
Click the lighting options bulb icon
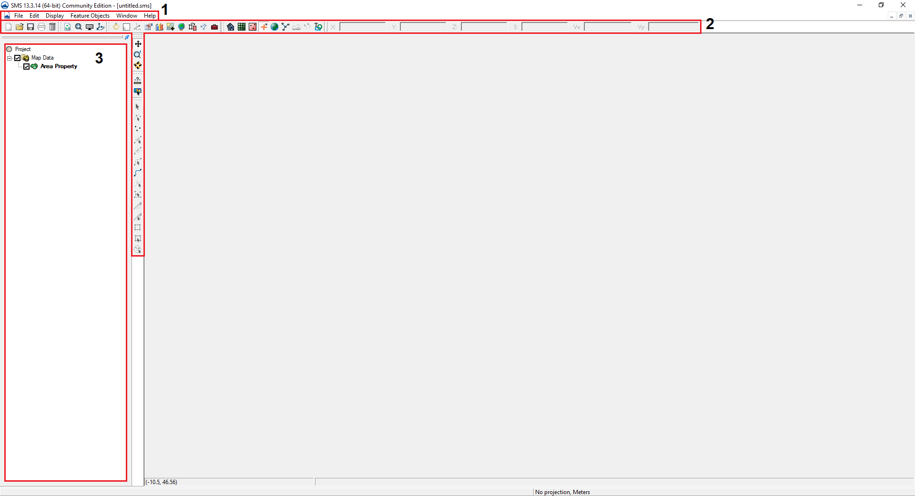116,27
